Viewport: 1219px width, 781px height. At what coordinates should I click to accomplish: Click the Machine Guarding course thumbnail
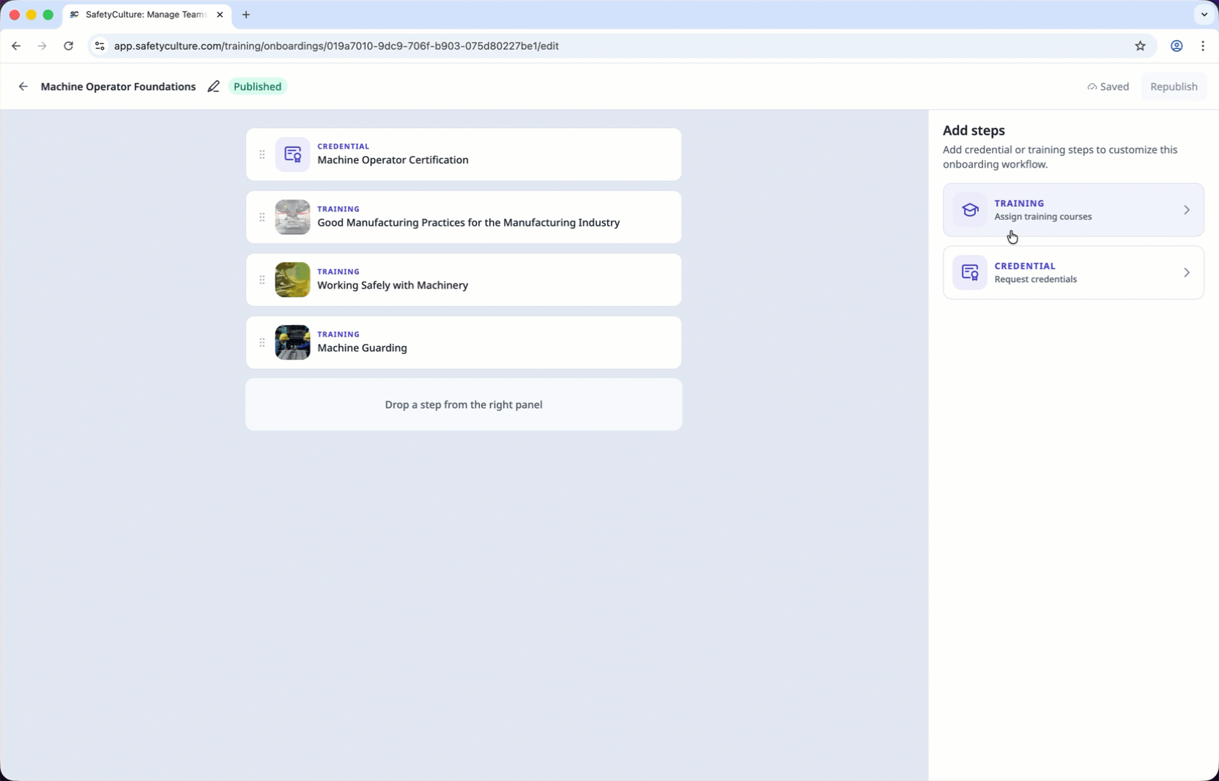pyautogui.click(x=293, y=342)
